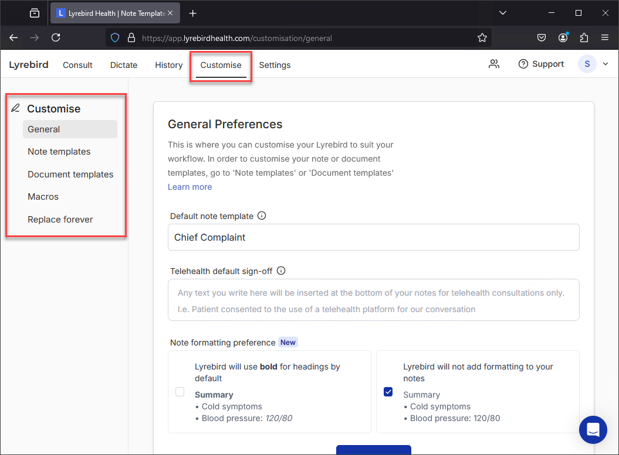Open the Pocket save icon
The height and width of the screenshot is (455, 619).
click(542, 38)
